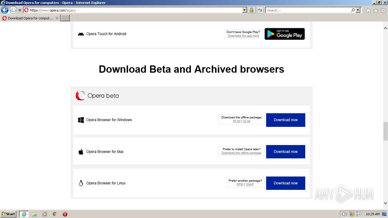Open the recent pages dropdown arrow
388x218 pixels.
click(20, 10)
